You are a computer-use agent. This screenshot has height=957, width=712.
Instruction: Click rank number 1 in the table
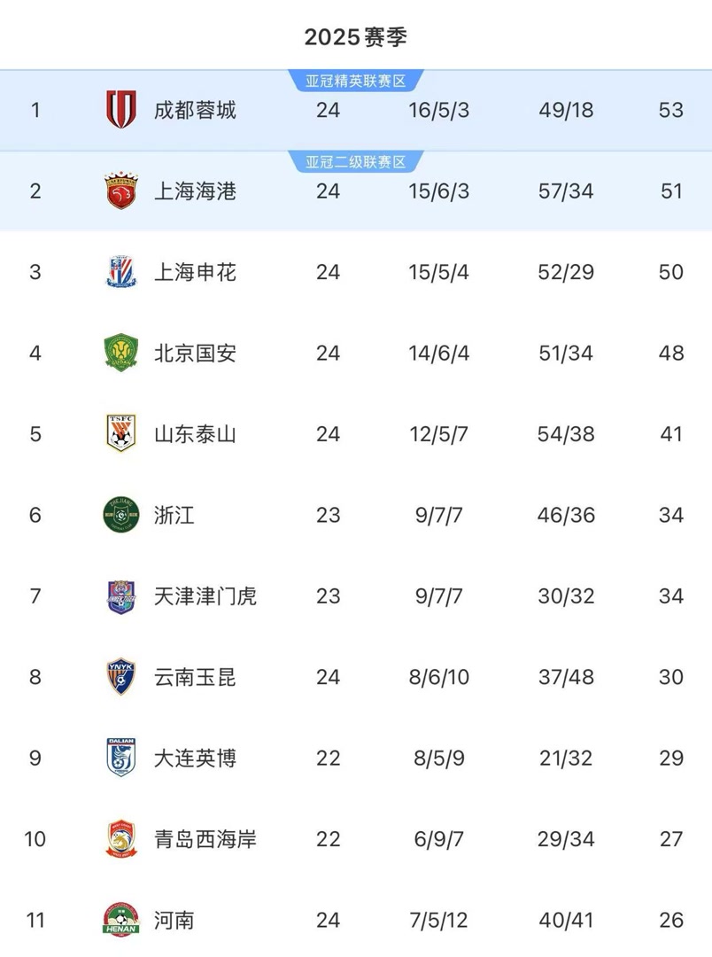click(x=34, y=110)
